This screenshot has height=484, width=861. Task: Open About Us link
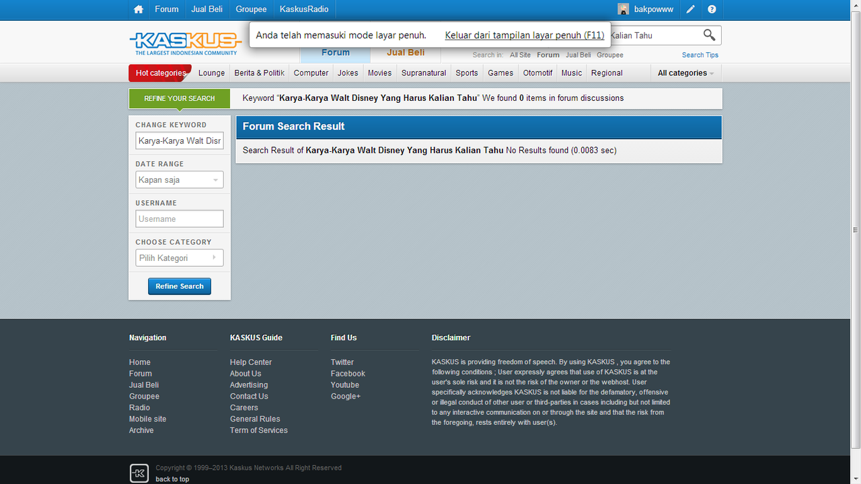tap(246, 374)
